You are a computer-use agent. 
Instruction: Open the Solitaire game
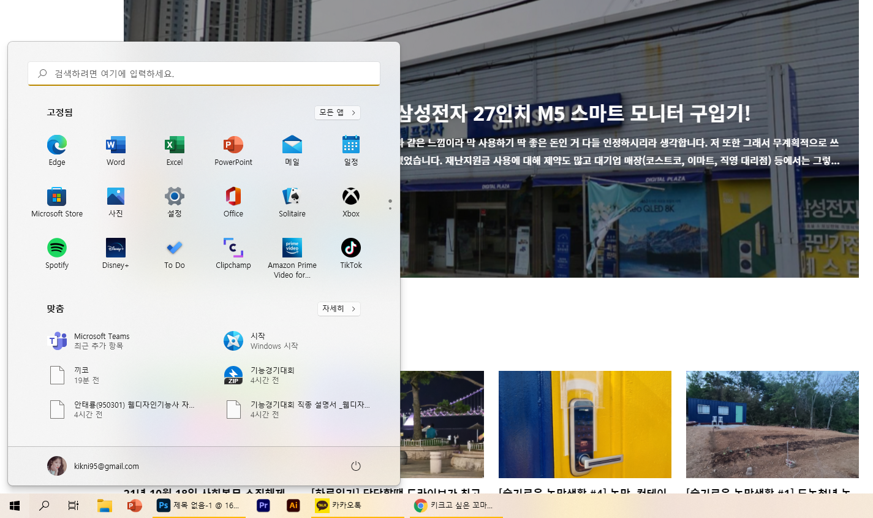click(292, 202)
